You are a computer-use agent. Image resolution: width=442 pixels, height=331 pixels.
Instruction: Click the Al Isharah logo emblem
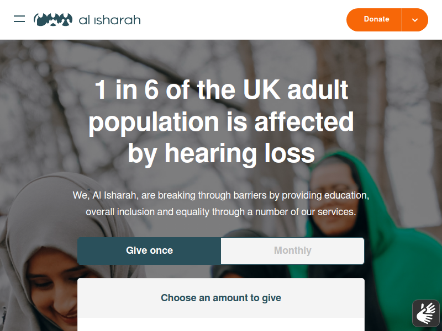(x=53, y=20)
